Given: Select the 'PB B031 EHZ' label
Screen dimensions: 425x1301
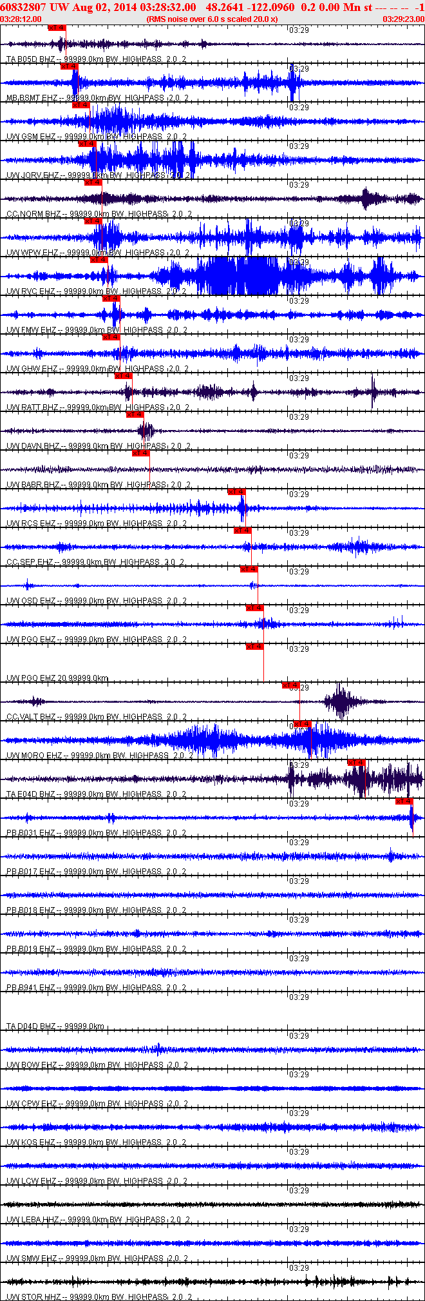Looking at the screenshot, I should (x=31, y=833).
